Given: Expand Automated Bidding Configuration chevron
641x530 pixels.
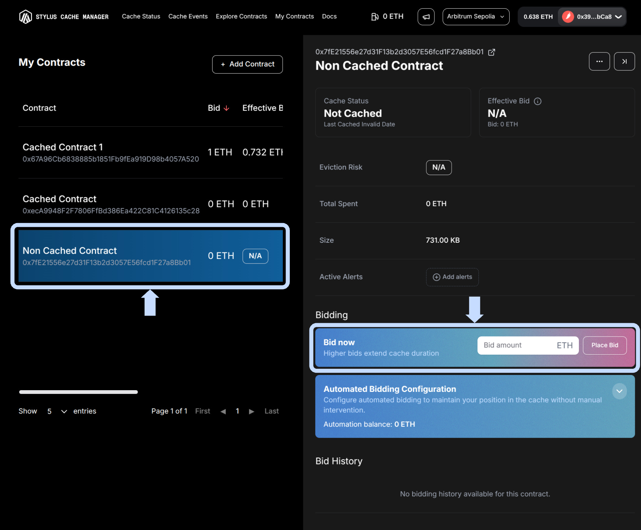Looking at the screenshot, I should point(620,391).
